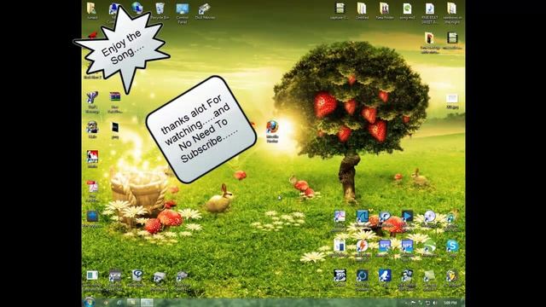The width and height of the screenshot is (546, 307).
Task: Open the Windows Start orb
Action: 89,302
